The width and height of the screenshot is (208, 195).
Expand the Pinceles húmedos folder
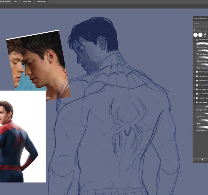click(195, 76)
